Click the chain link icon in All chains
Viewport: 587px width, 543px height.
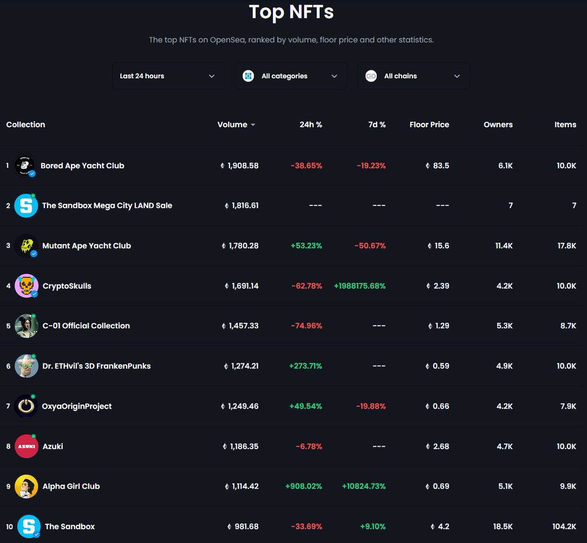371,76
